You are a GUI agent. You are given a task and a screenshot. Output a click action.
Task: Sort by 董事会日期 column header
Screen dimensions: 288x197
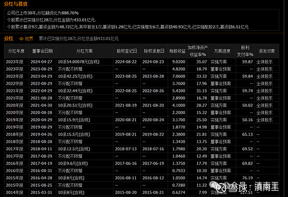42,51
